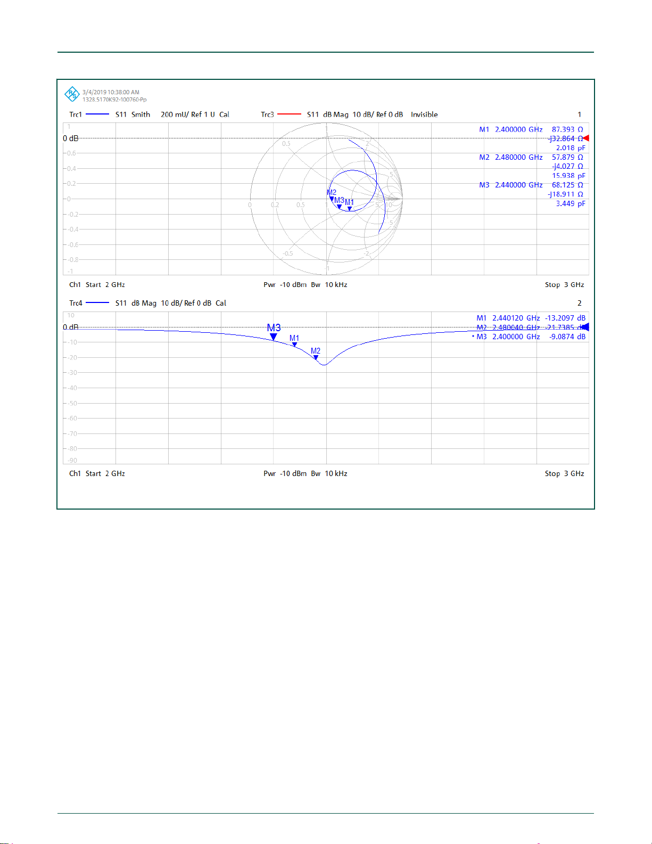The image size is (652, 844).
Task: Click the '2.440120 GHz' marker frequency
Action: 516,318
